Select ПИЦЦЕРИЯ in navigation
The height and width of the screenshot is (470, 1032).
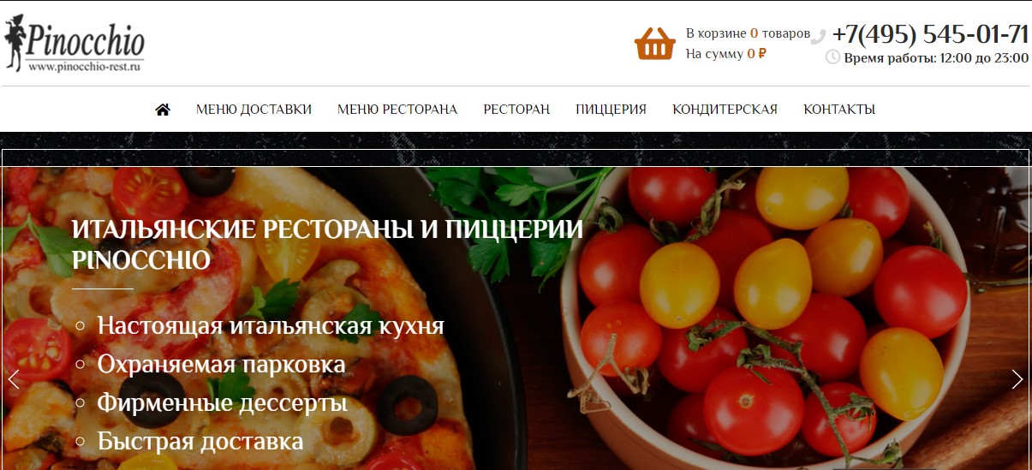[611, 110]
